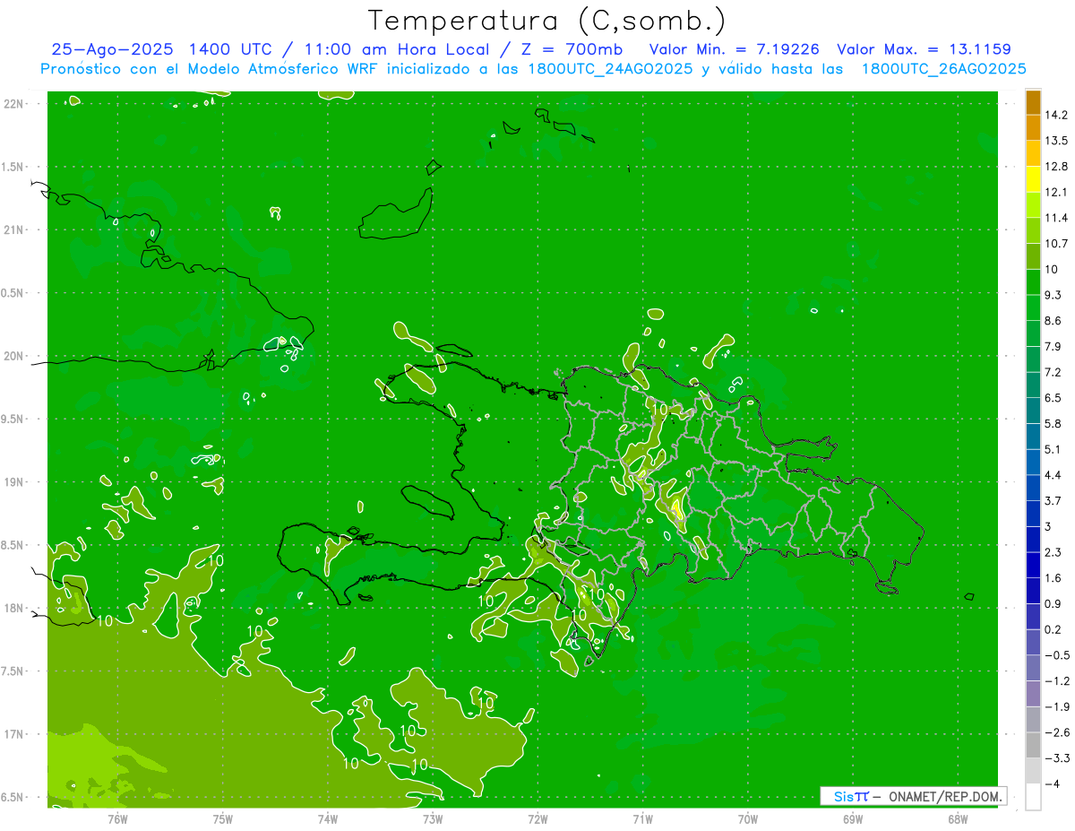
Task: Click the '74W' longitude axis label
Action: click(x=327, y=819)
